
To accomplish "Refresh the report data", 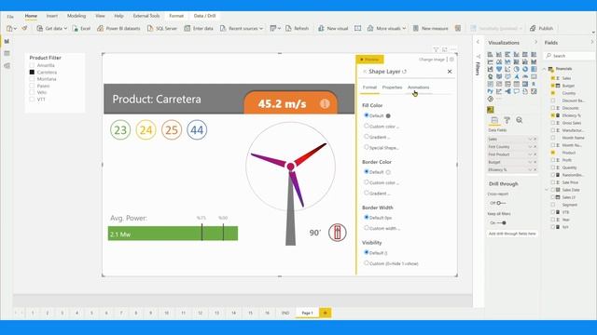I will [x=297, y=29].
